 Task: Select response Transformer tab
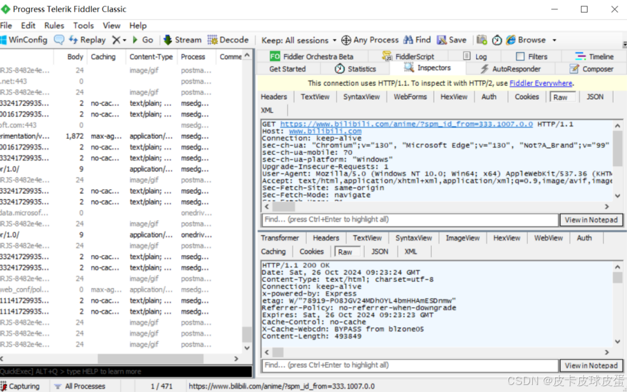click(280, 238)
